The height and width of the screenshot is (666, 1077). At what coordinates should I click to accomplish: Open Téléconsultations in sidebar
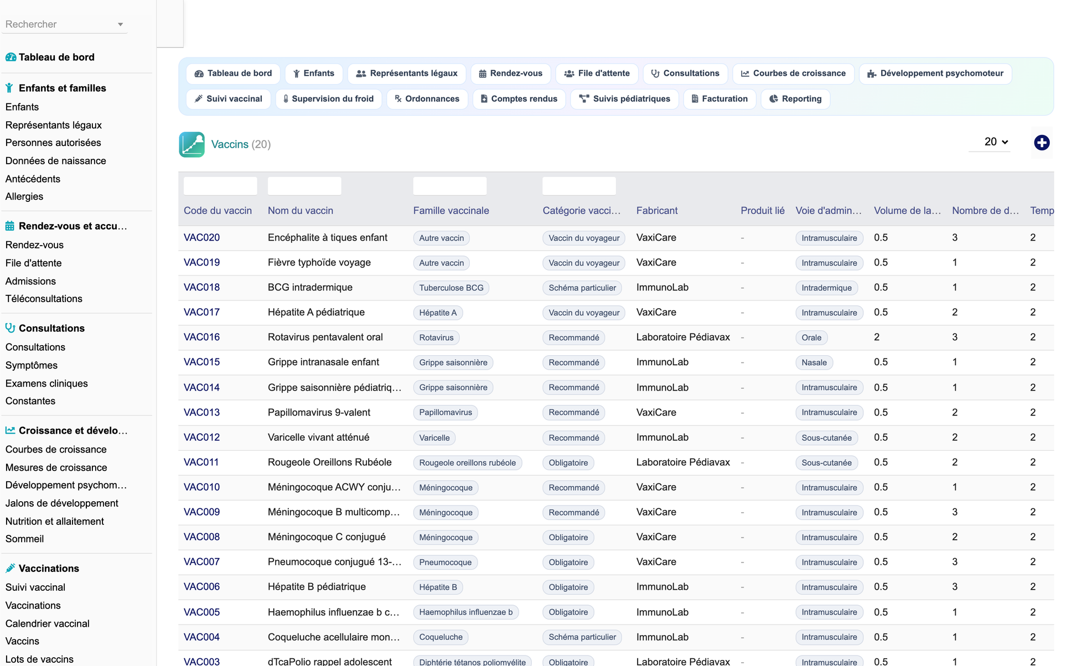tap(44, 299)
